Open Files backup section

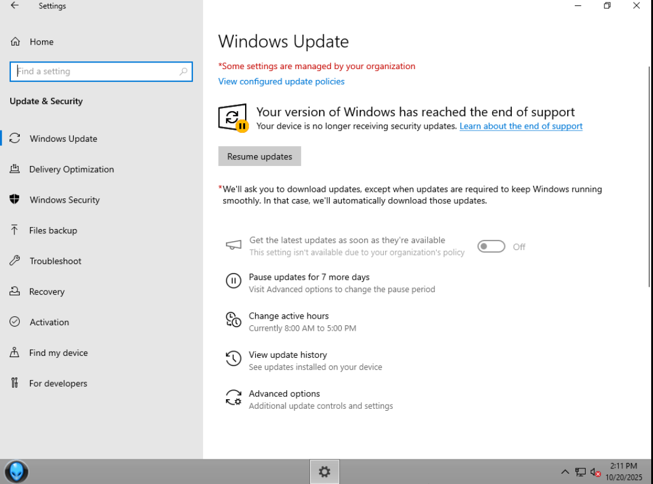point(53,230)
